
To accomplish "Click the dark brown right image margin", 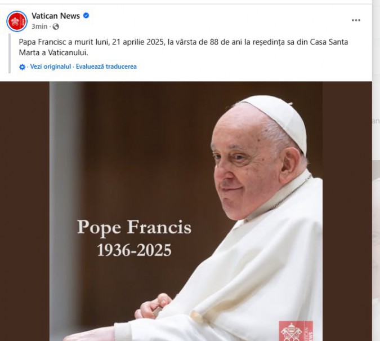I will point(347,211).
